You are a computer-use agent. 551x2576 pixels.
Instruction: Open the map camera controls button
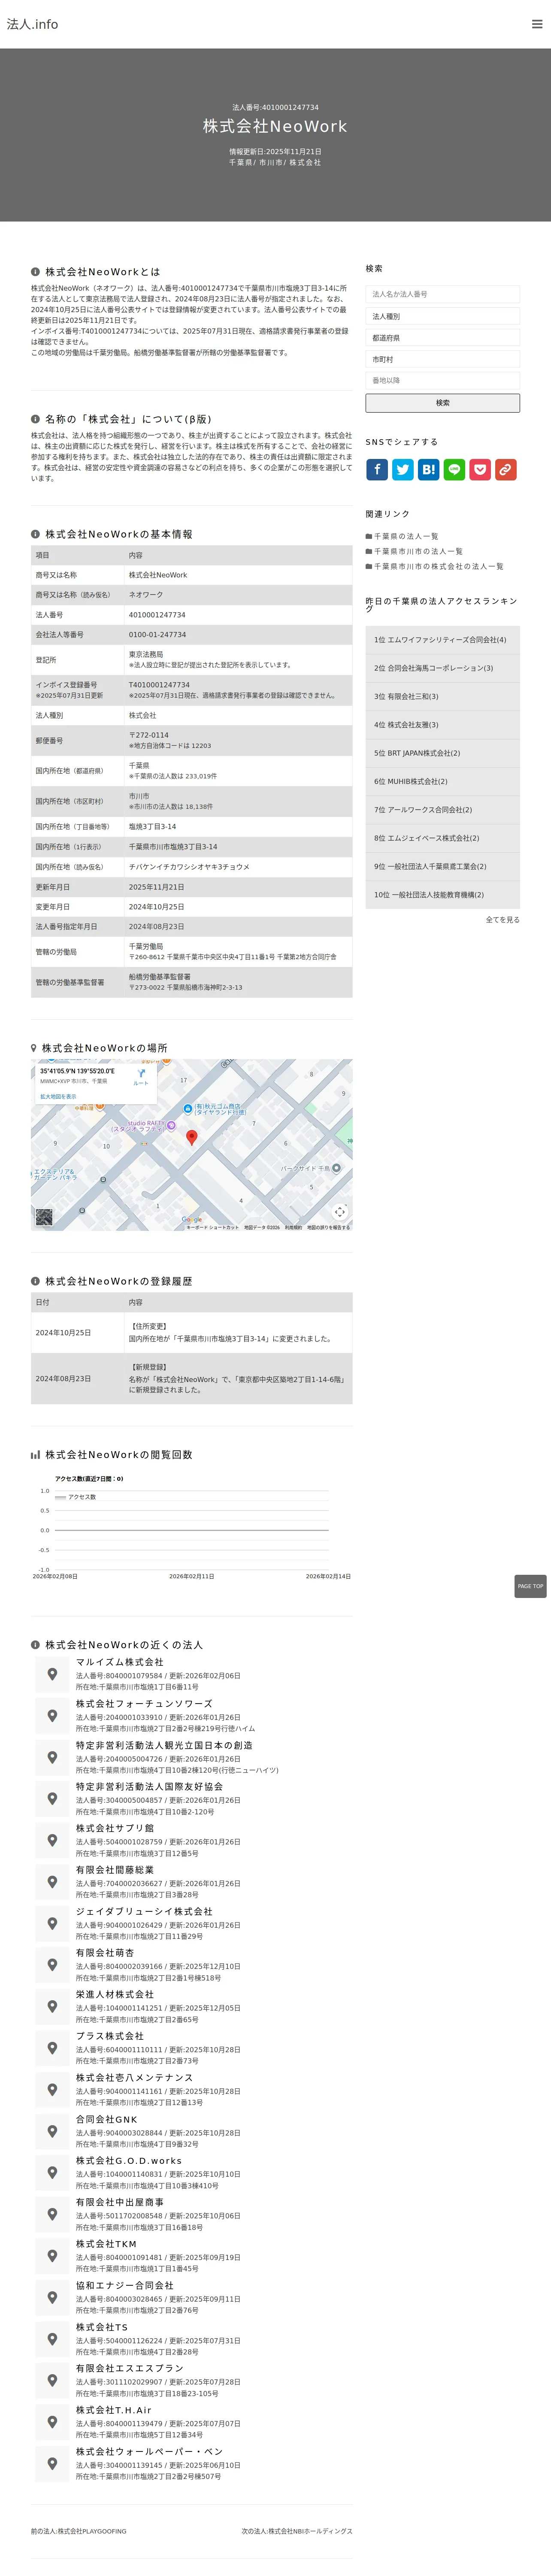(340, 1212)
